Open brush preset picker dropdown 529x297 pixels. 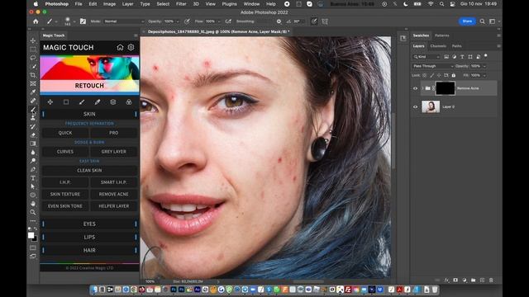tap(74, 21)
